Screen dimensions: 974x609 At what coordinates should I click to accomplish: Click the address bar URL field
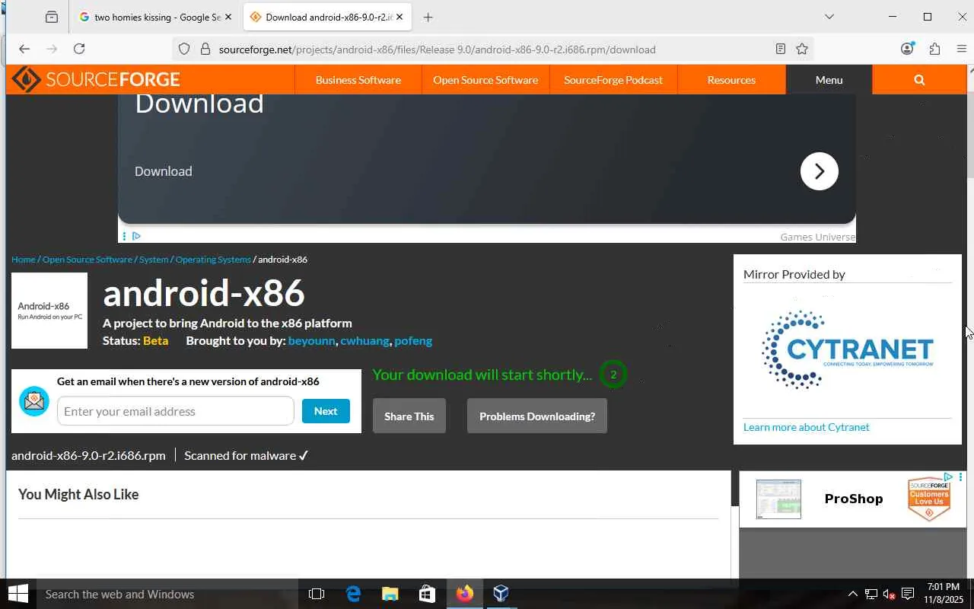(492, 49)
